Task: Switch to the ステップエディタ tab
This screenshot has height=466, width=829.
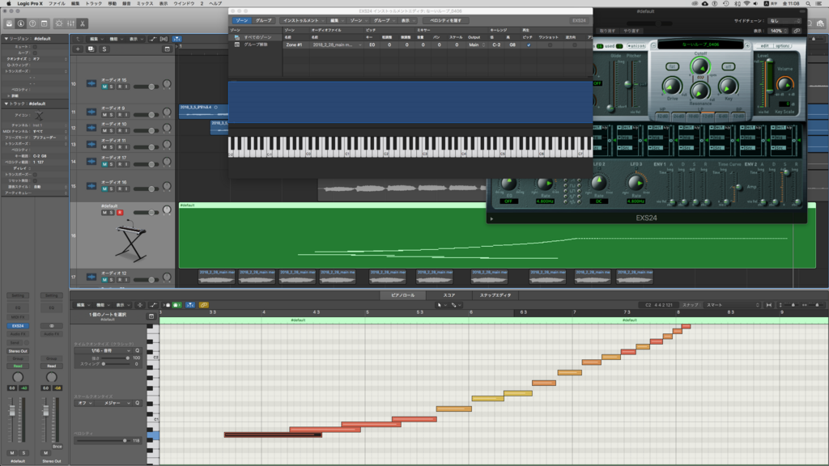Action: click(495, 295)
